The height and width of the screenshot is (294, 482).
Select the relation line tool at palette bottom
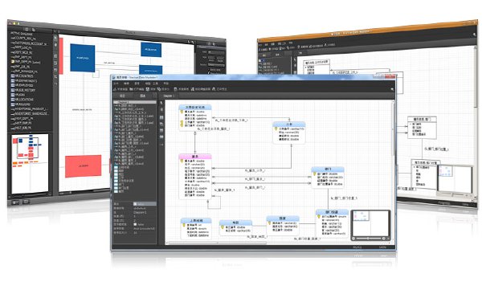click(x=161, y=145)
